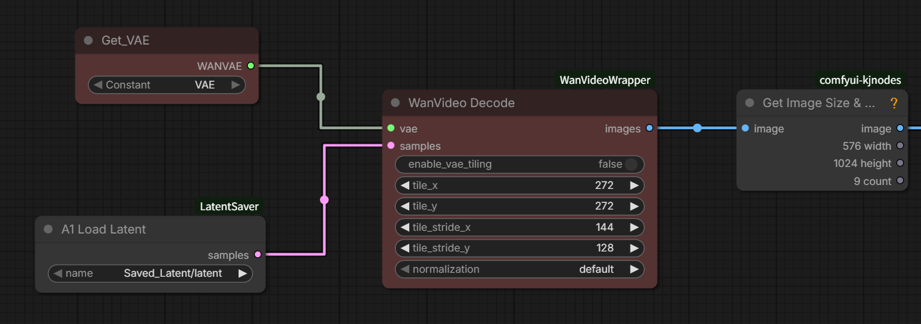Click the reroute dot on the blue images wire
Image resolution: width=921 pixels, height=324 pixels.
pos(697,128)
